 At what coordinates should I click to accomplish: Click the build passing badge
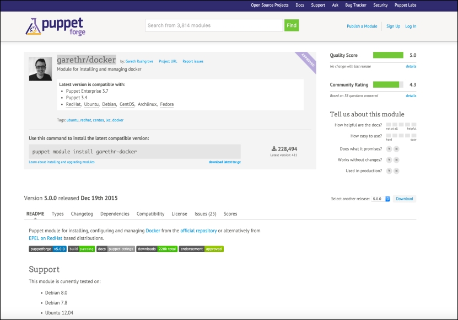tap(81, 249)
